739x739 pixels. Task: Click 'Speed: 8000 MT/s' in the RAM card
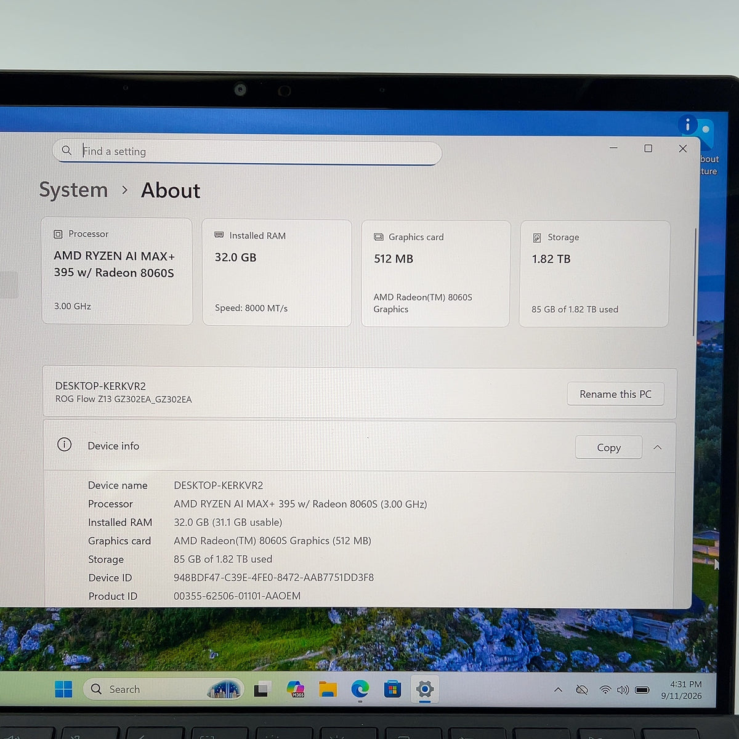click(x=251, y=308)
